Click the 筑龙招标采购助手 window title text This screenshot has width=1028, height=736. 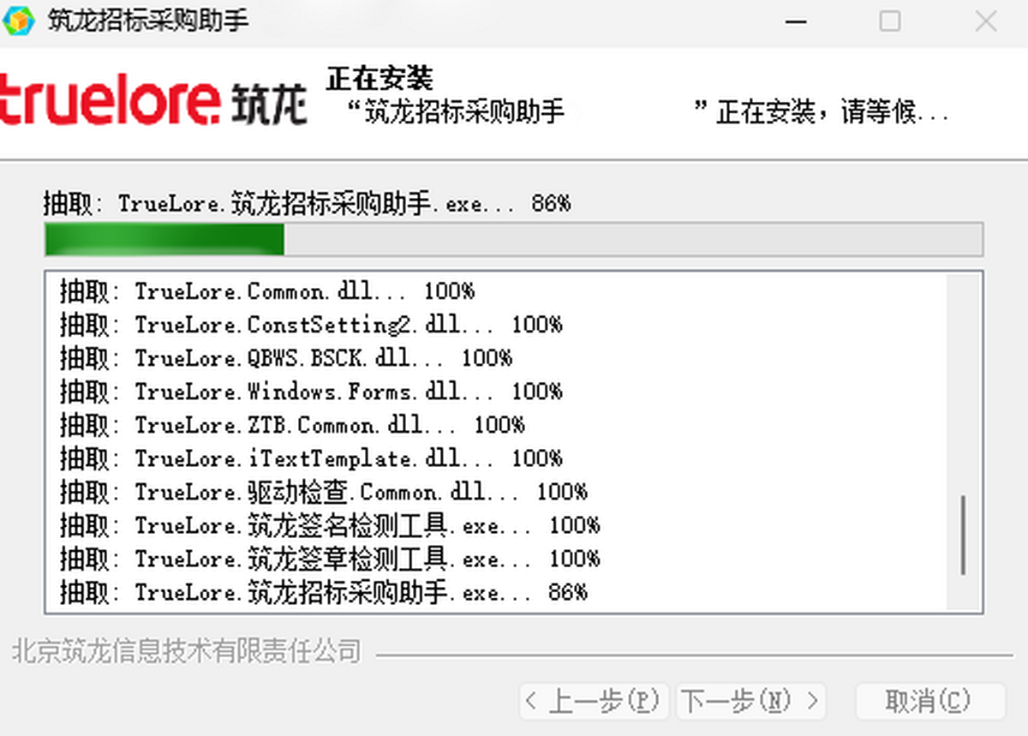coord(148,21)
